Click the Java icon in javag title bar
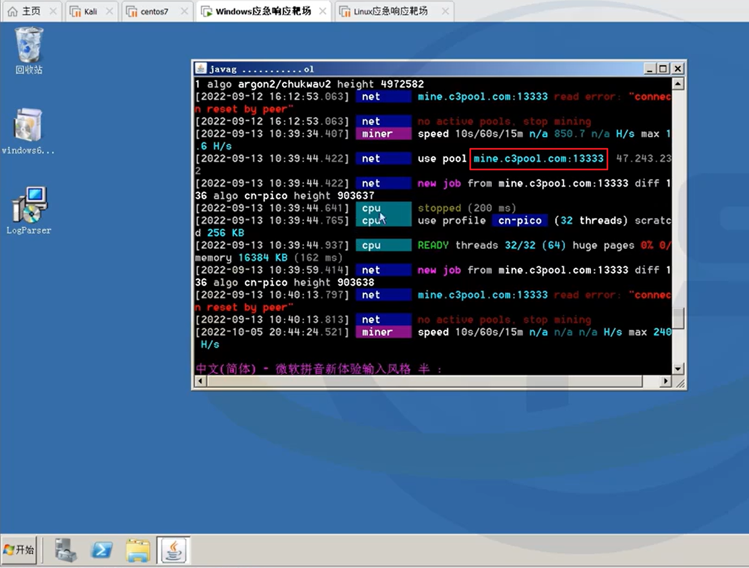Image resolution: width=749 pixels, height=568 pixels. (x=201, y=69)
